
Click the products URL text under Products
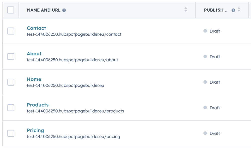75,111
